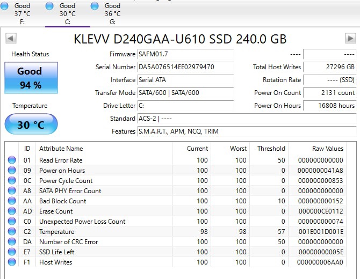The height and width of the screenshot is (279, 360).
Task: Click the G: drive status orb
Action: pos(95,6)
